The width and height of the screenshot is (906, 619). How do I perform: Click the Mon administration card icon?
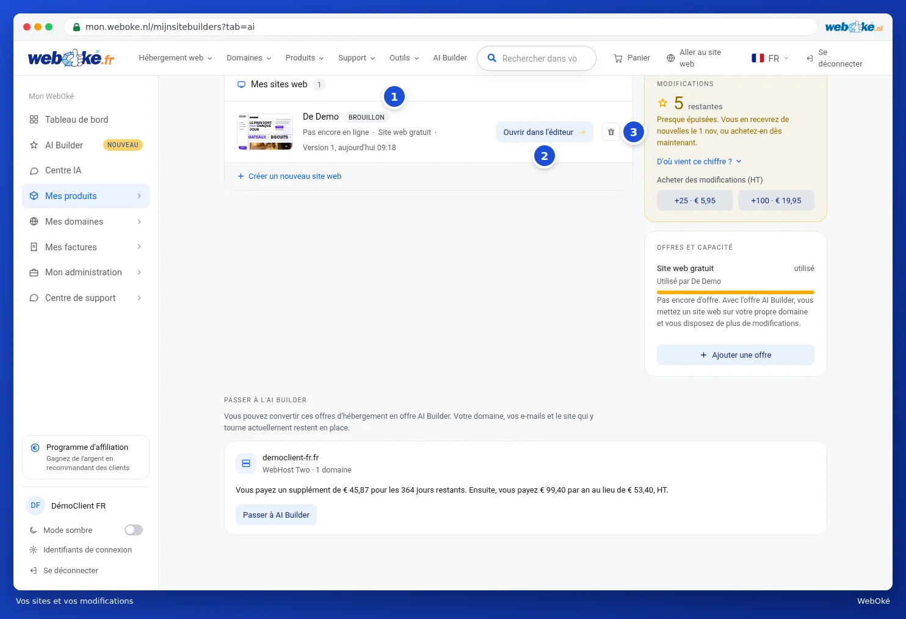coord(34,272)
